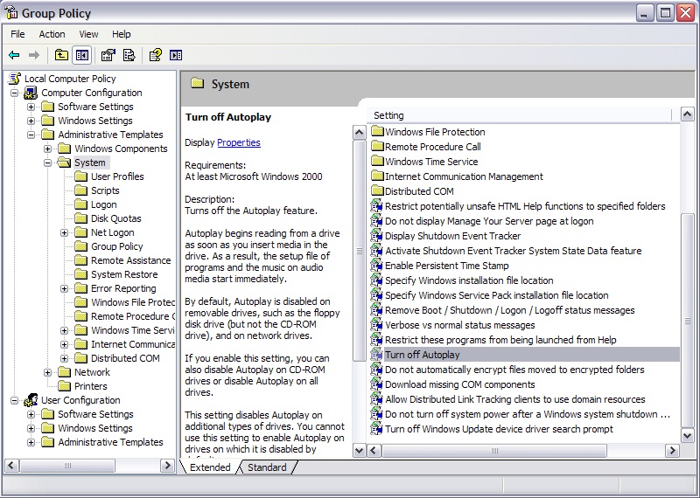700x498 pixels.
Task: Click the Export List toolbar icon
Action: pos(129,55)
